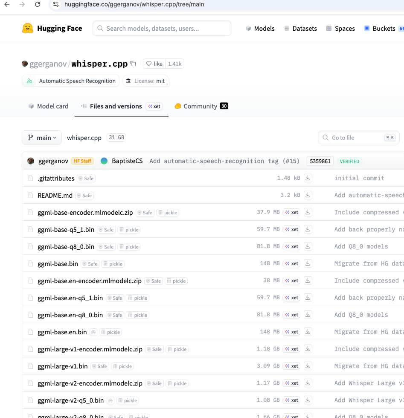Like the whisper.cpp model

[154, 64]
